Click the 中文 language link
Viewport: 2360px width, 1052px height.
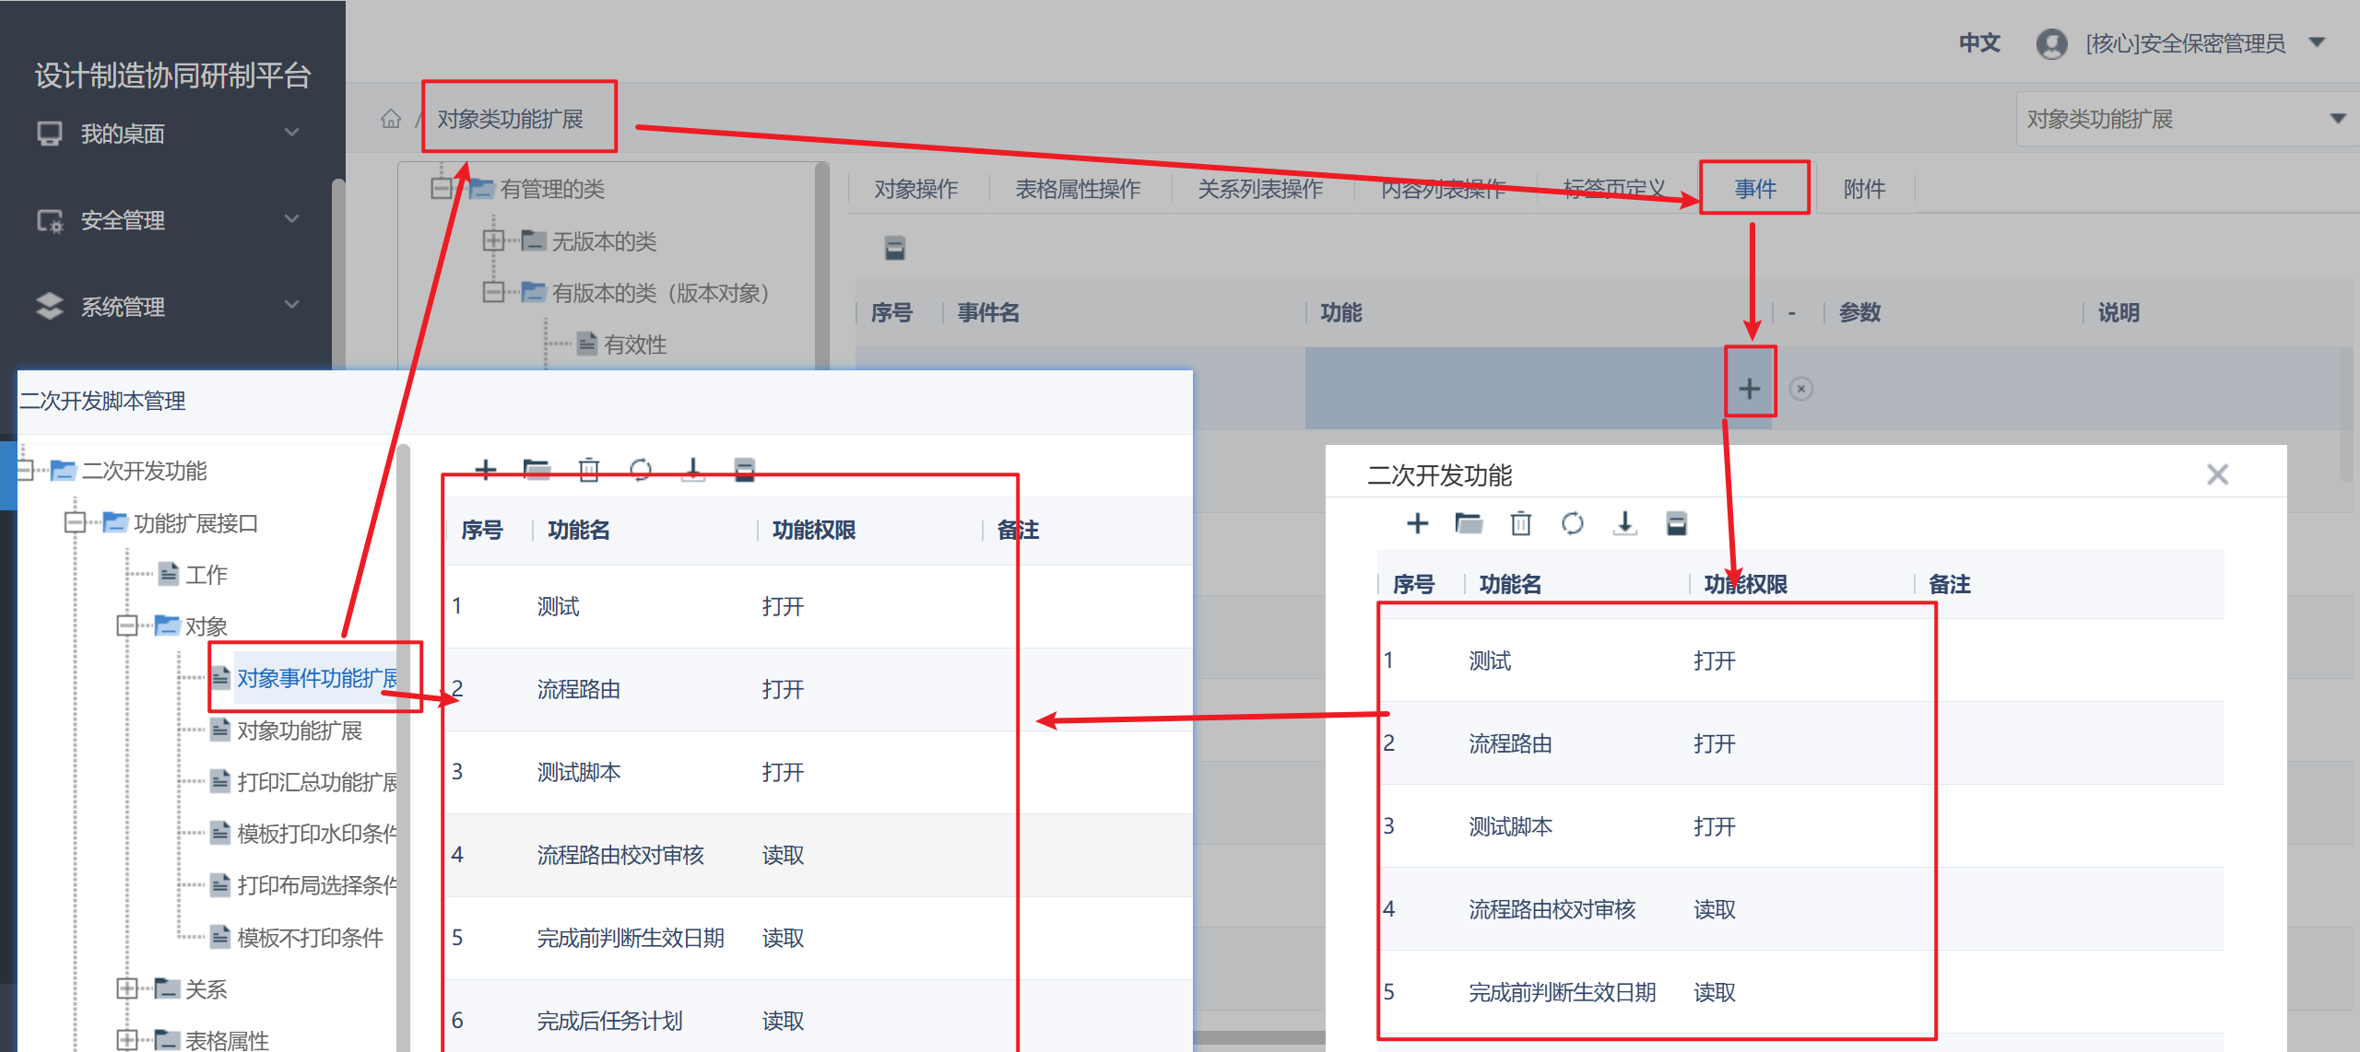tap(1979, 43)
